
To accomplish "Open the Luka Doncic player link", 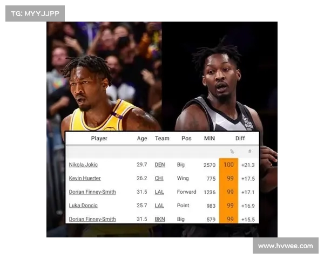I will click(x=83, y=206).
